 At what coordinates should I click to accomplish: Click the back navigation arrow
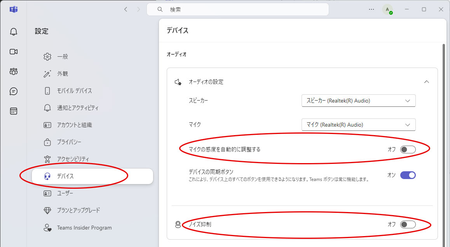click(x=126, y=9)
